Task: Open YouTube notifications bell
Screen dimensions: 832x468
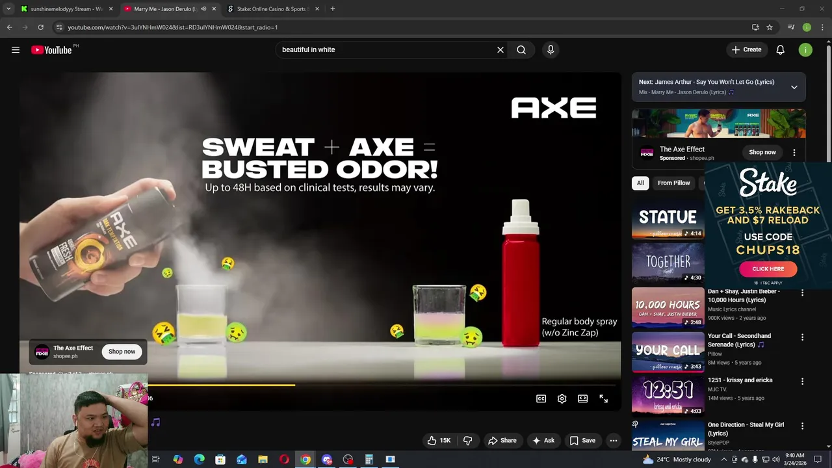Action: click(x=781, y=50)
